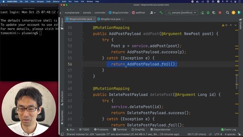The height and width of the screenshot is (137, 243).
Task: Click the sample breadcrumb in navigation bar
Action: (x=87, y=13)
